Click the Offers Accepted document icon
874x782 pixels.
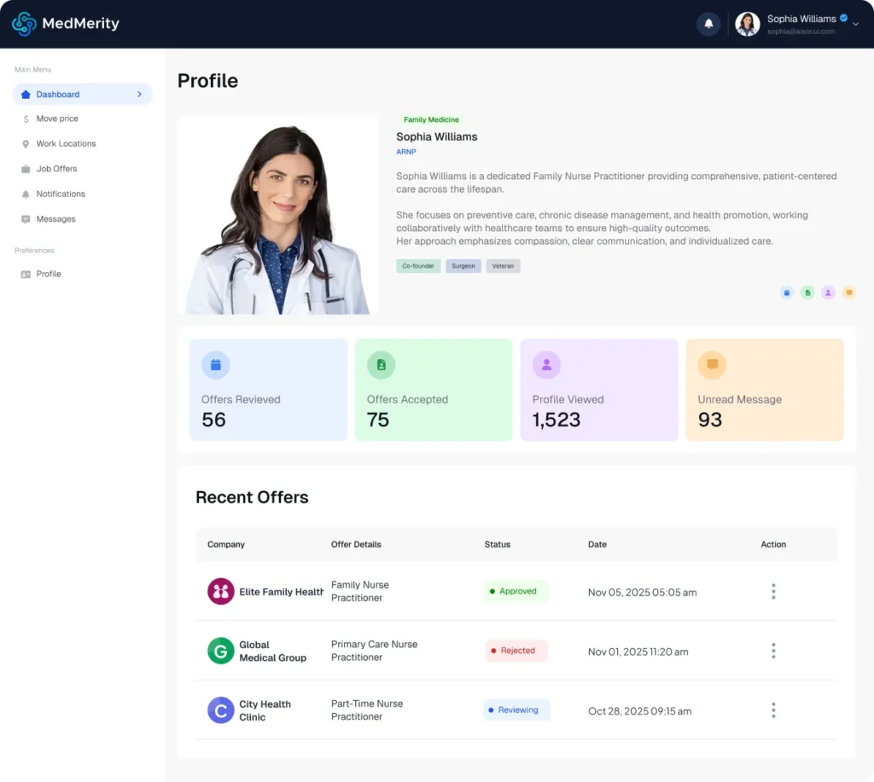(x=381, y=365)
